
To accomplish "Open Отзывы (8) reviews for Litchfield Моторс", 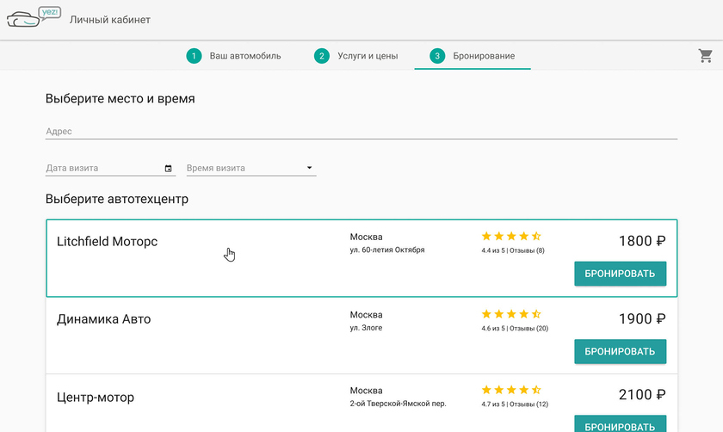I will point(527,251).
